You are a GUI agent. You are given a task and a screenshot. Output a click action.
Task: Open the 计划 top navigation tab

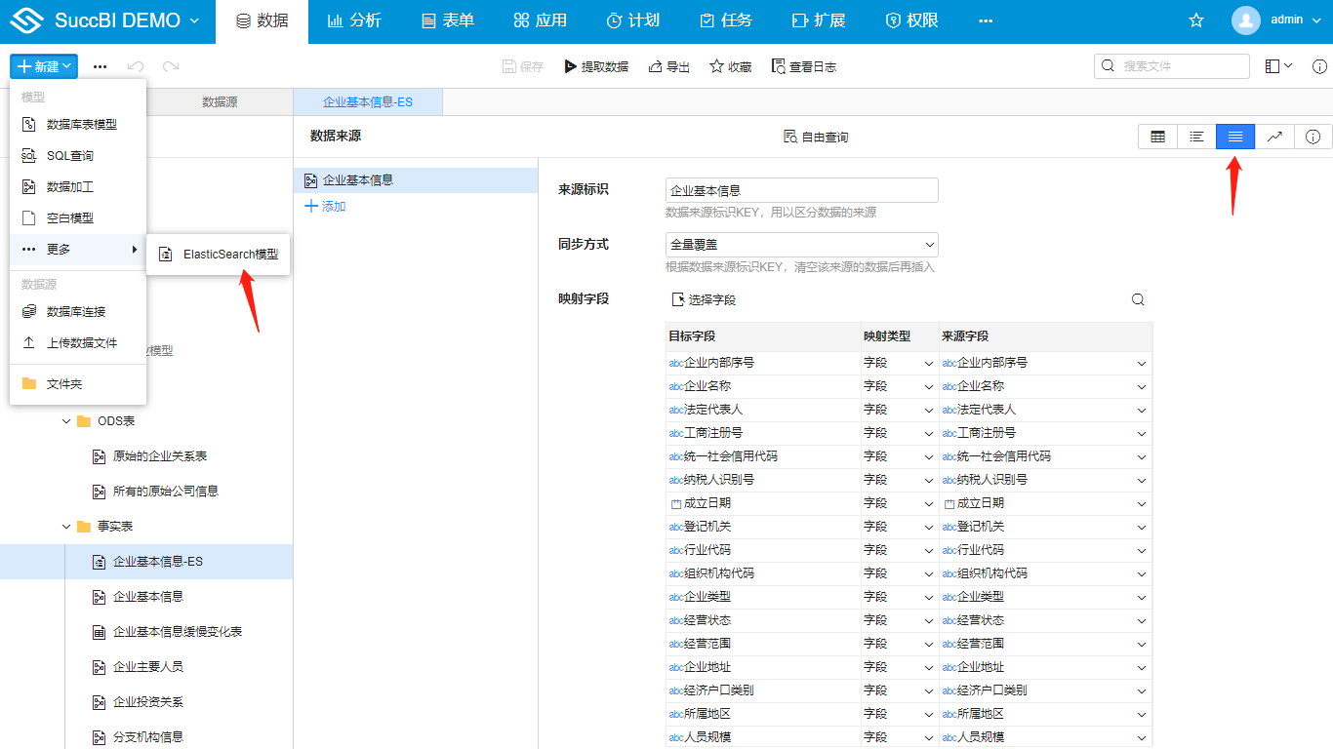(632, 20)
